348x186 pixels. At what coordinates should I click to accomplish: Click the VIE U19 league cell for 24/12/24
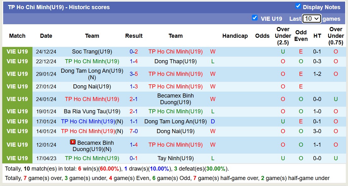click(17, 52)
